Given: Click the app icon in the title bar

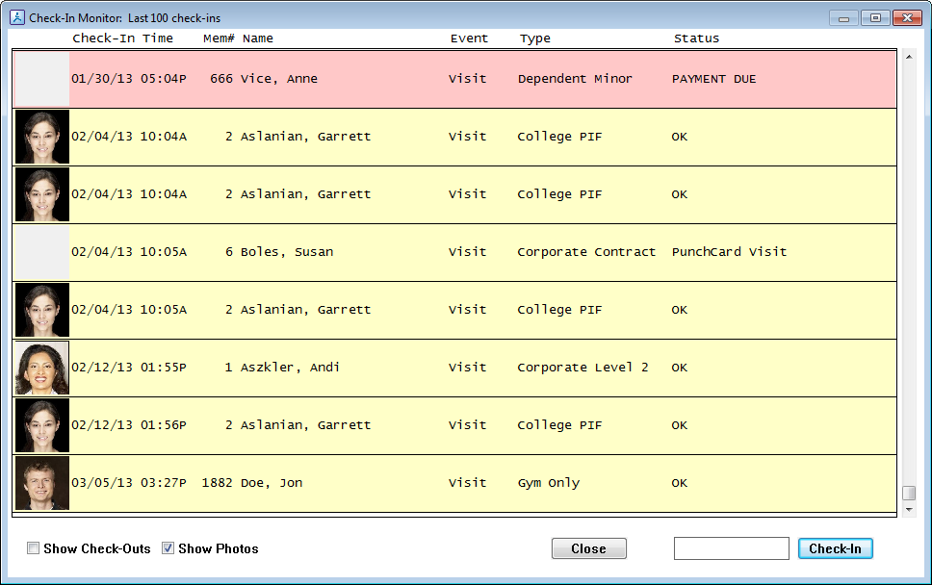Looking at the screenshot, I should click(x=16, y=17).
